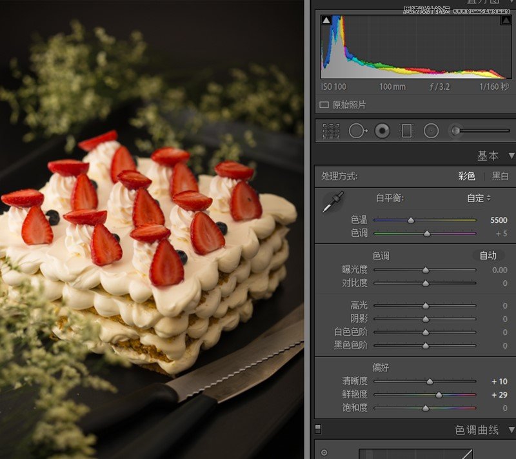
Task: Click the 自动 tone button
Action: pos(488,256)
